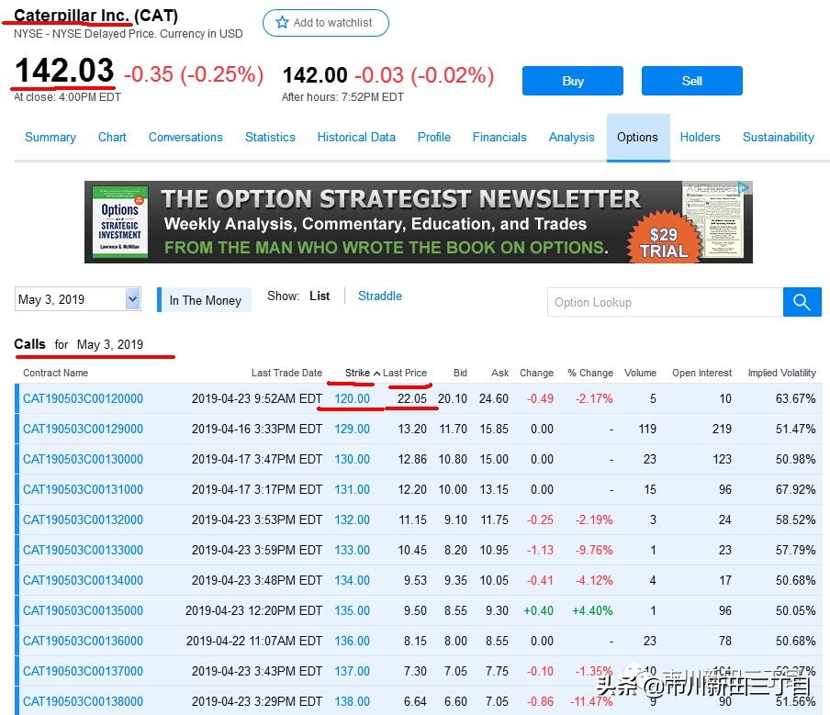Switch to the Financials tab
Screen dimensions: 830x715
pyautogui.click(x=499, y=137)
